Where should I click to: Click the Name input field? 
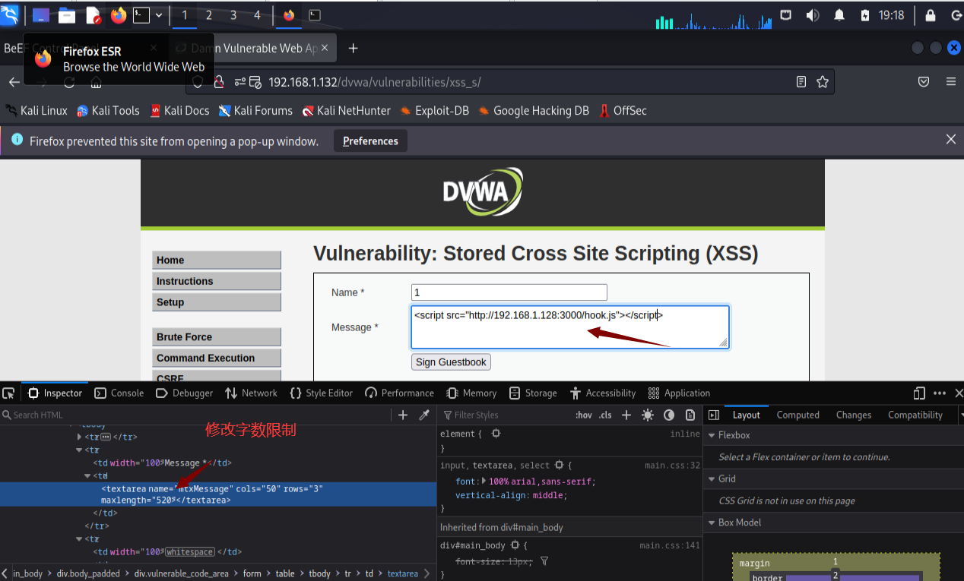click(x=509, y=292)
